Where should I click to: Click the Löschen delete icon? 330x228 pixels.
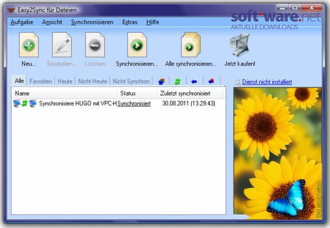tap(95, 45)
